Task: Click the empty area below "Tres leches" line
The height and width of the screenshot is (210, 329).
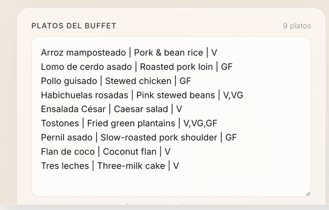Action: point(171,183)
